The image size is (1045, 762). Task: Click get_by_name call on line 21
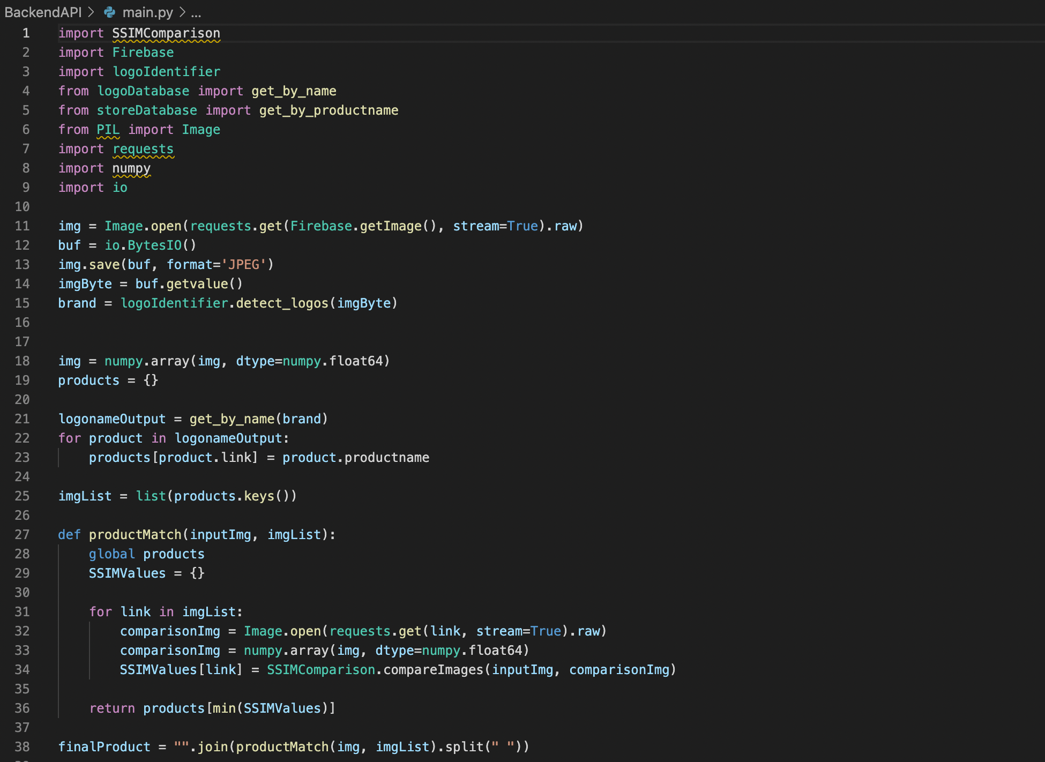(232, 419)
